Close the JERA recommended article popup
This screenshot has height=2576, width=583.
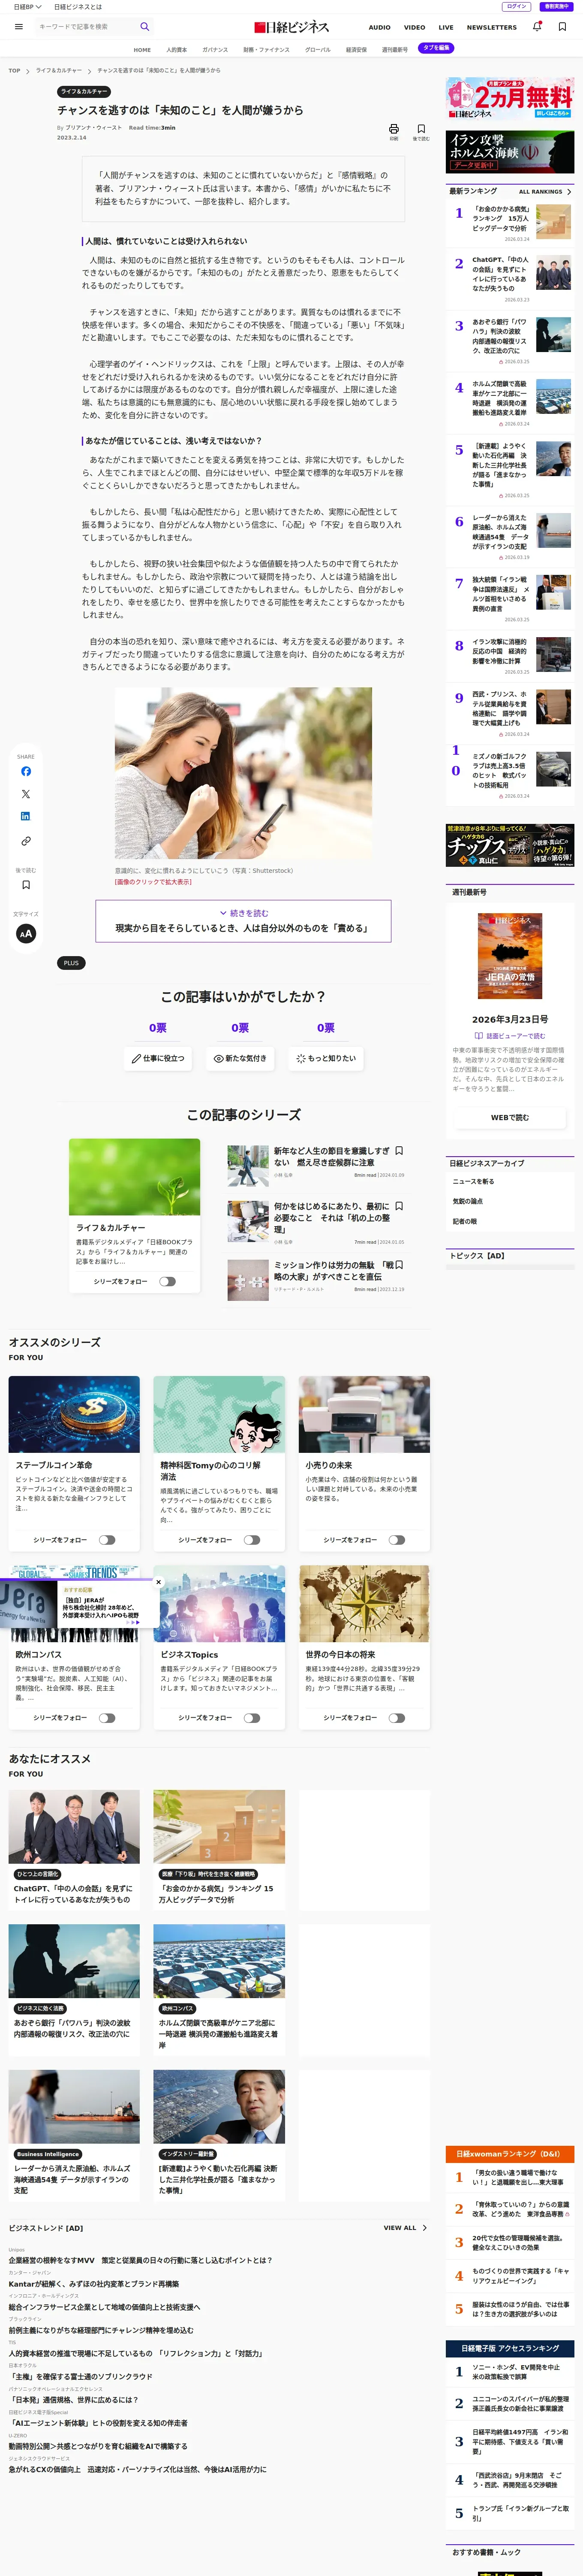point(159,1582)
